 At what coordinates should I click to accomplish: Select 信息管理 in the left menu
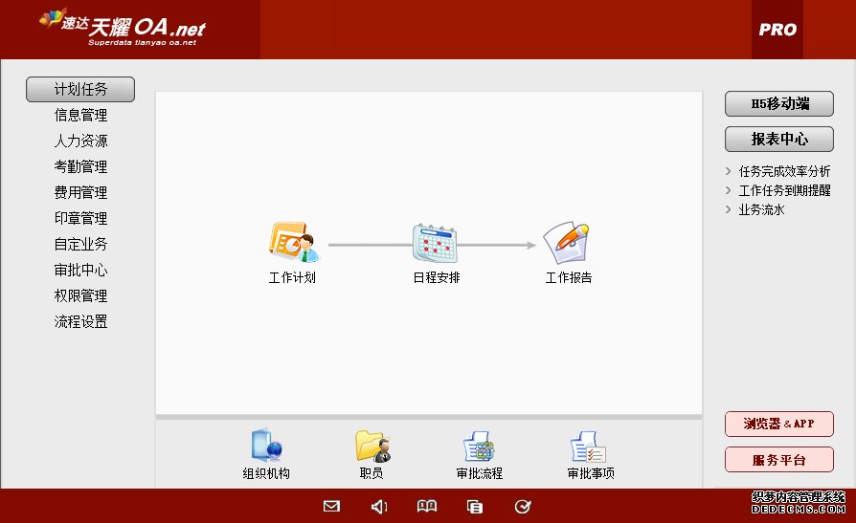coord(80,116)
